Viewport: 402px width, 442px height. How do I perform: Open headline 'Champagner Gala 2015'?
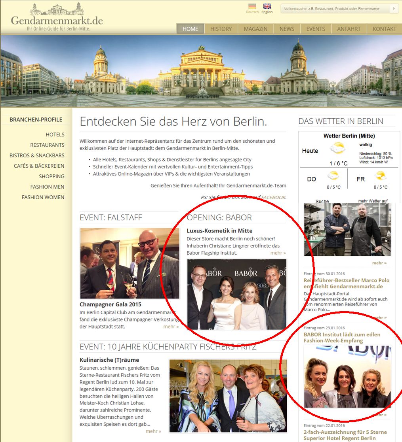pos(111,304)
